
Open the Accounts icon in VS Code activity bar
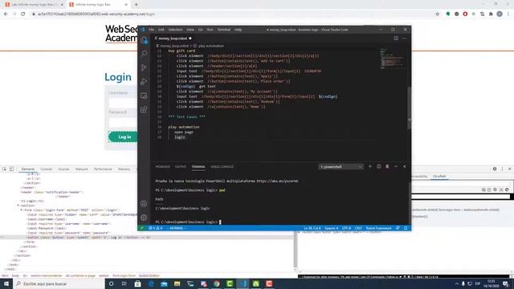click(x=144, y=203)
